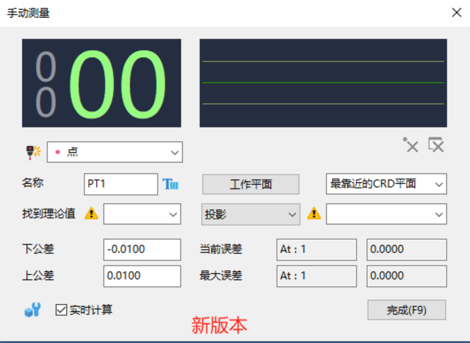Click the 上公差 label
470x343 pixels.
coord(38,276)
